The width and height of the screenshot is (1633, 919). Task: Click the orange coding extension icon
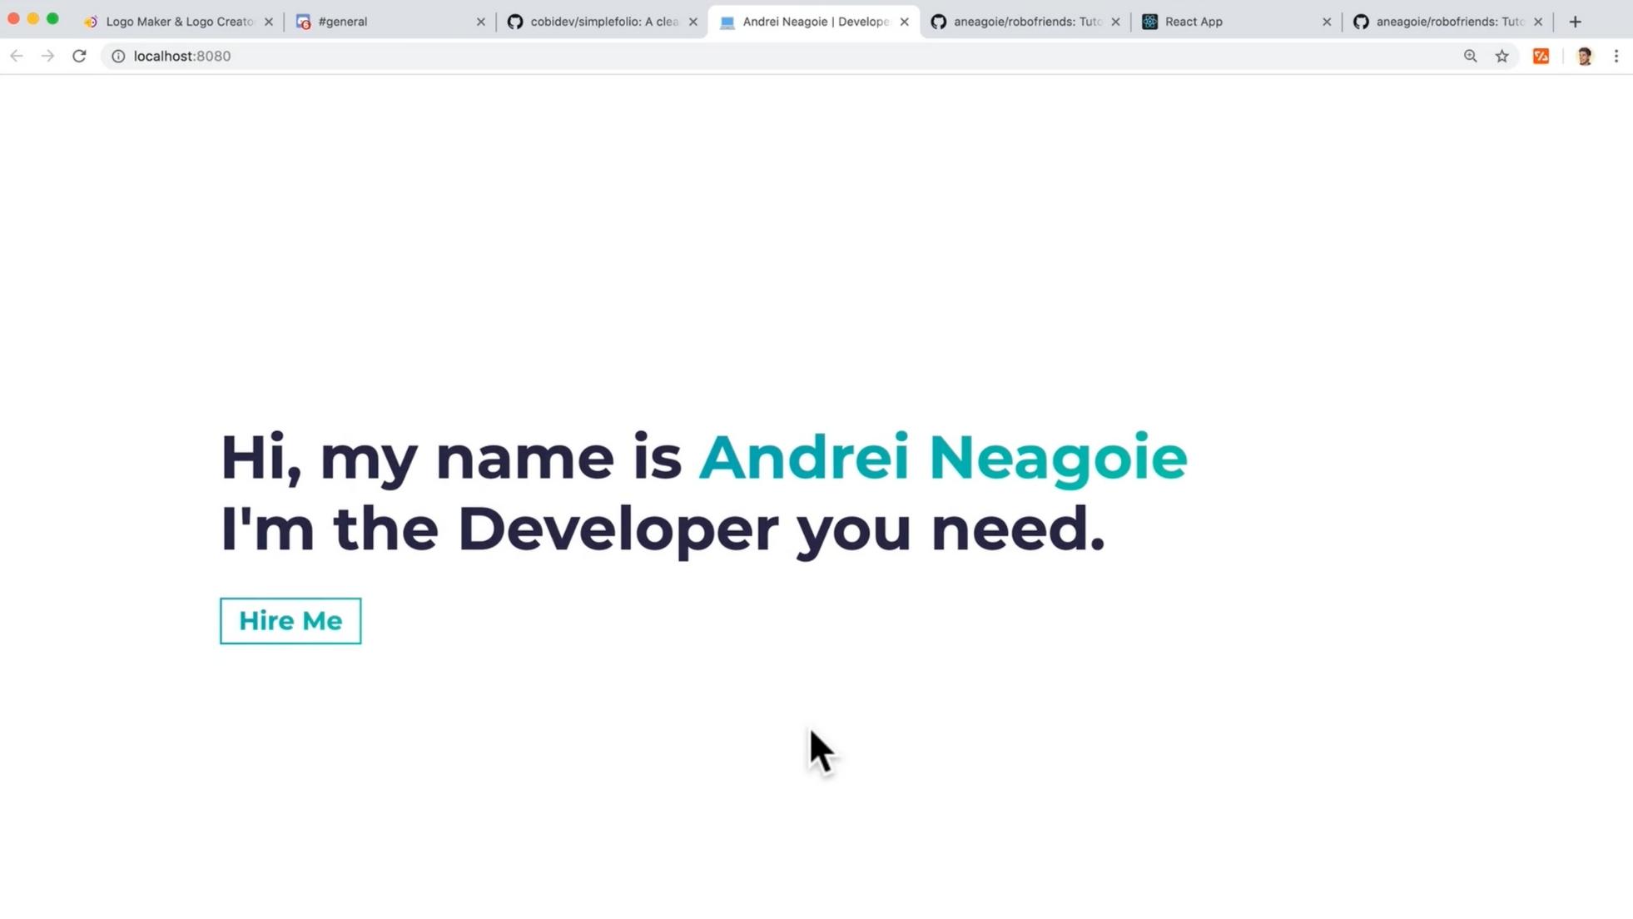click(x=1541, y=56)
